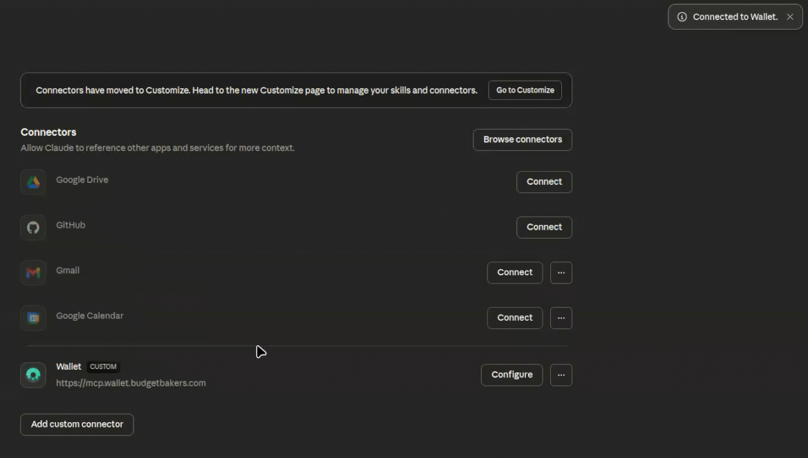Open the Go to Customize page
The height and width of the screenshot is (458, 808).
coord(525,90)
